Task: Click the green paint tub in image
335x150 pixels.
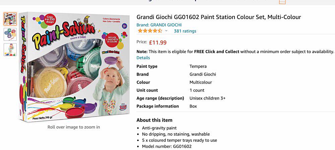Action: pos(89,63)
